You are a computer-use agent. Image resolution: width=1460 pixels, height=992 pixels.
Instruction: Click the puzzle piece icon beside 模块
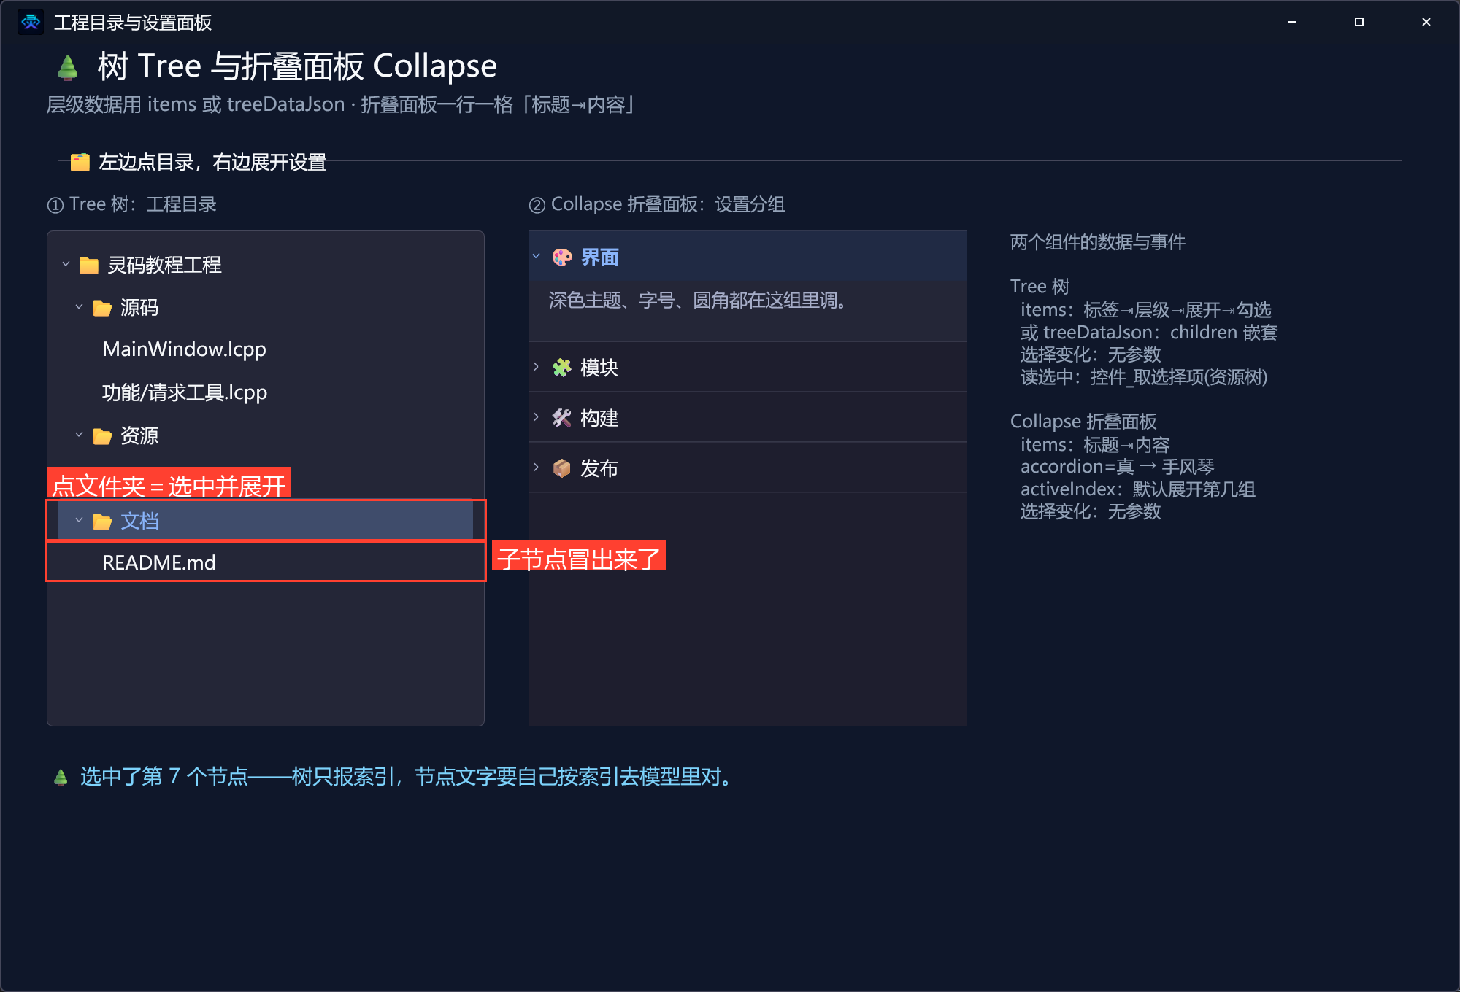click(562, 368)
